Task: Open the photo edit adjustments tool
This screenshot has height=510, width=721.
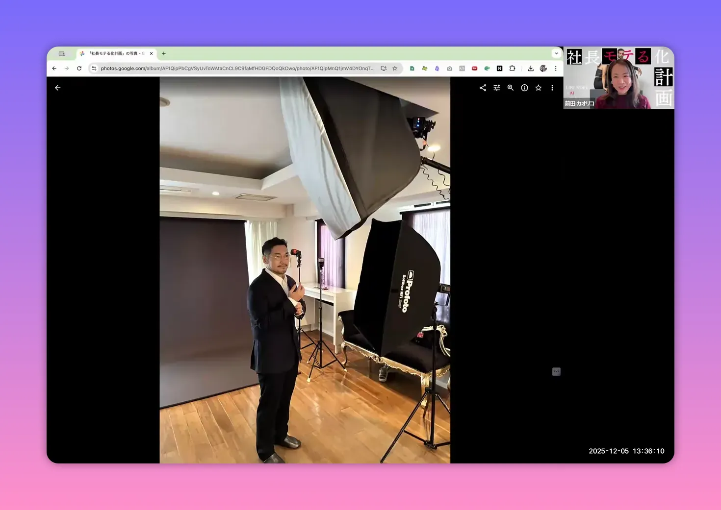Action: click(497, 88)
